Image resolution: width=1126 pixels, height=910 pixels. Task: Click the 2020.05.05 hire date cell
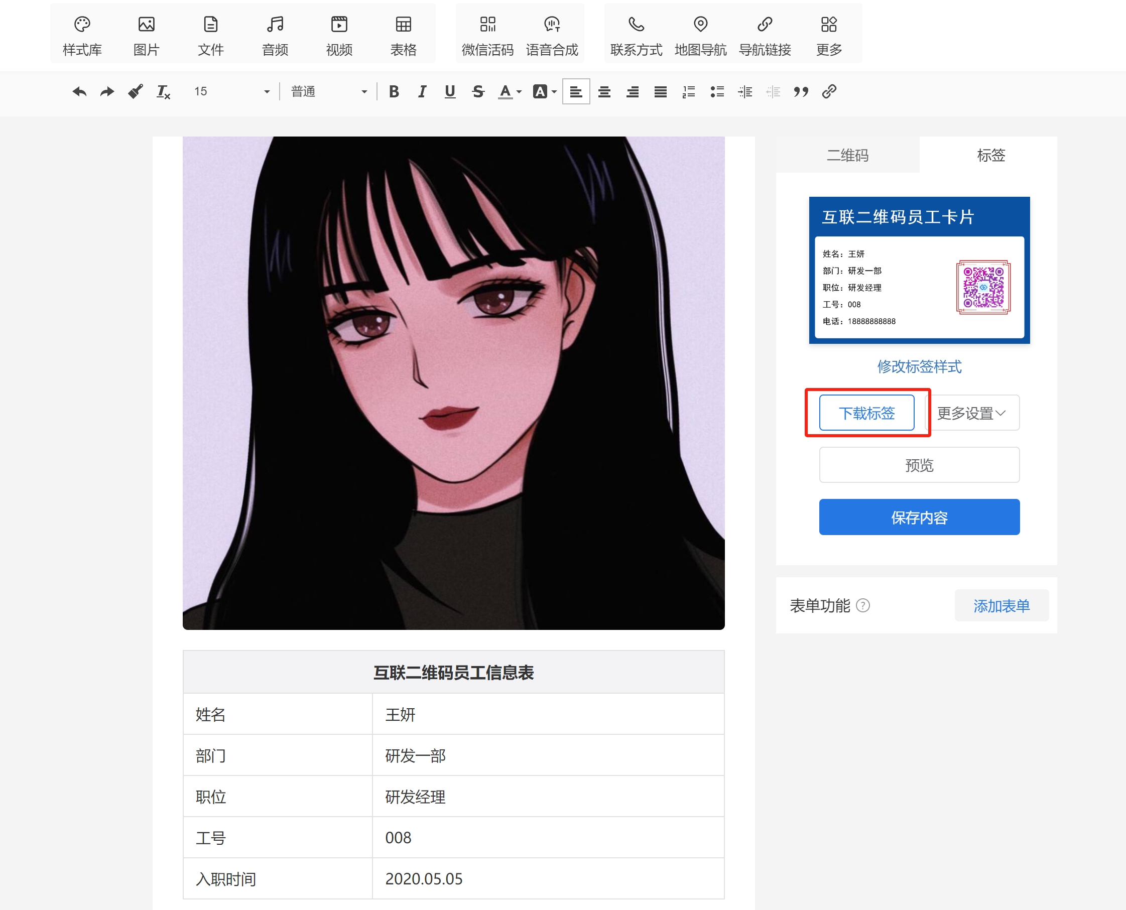548,878
